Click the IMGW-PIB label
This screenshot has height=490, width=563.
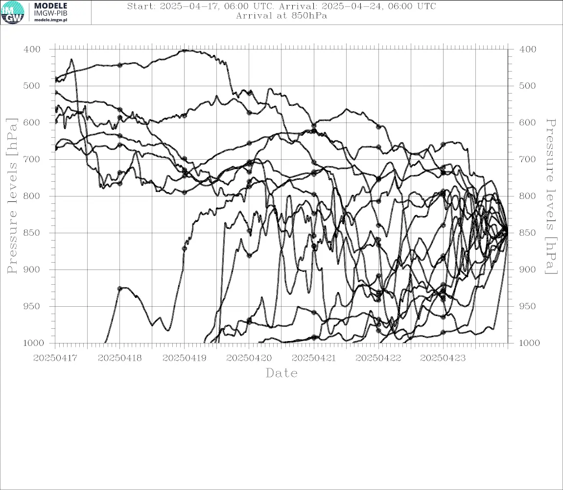[50, 13]
